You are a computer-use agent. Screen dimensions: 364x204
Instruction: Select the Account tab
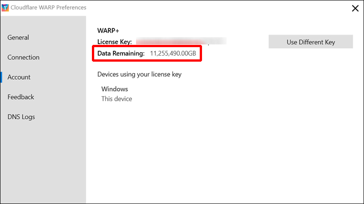pos(19,77)
